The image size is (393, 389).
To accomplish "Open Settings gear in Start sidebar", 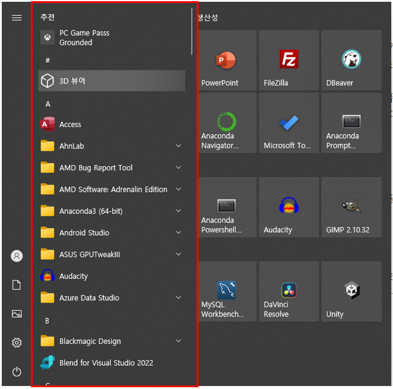I will 17,343.
